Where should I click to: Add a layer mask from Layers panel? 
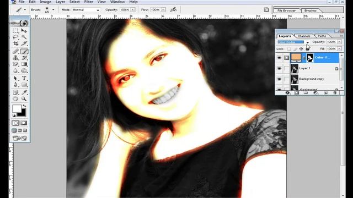point(297,93)
